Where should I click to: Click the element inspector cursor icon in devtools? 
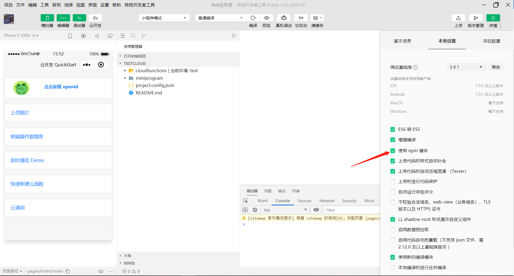click(246, 201)
